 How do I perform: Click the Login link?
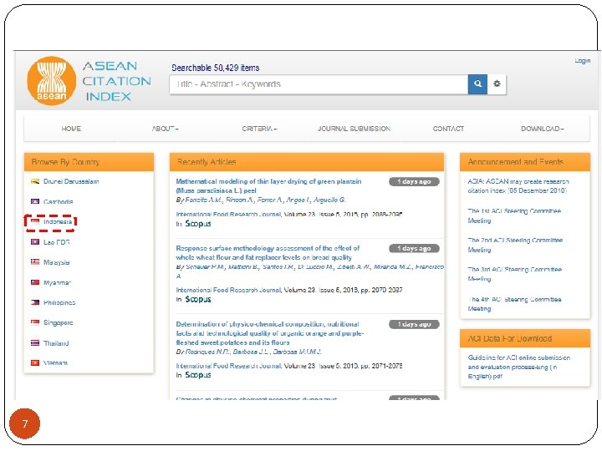click(x=583, y=61)
